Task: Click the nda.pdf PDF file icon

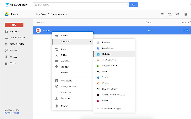Action: point(38,30)
